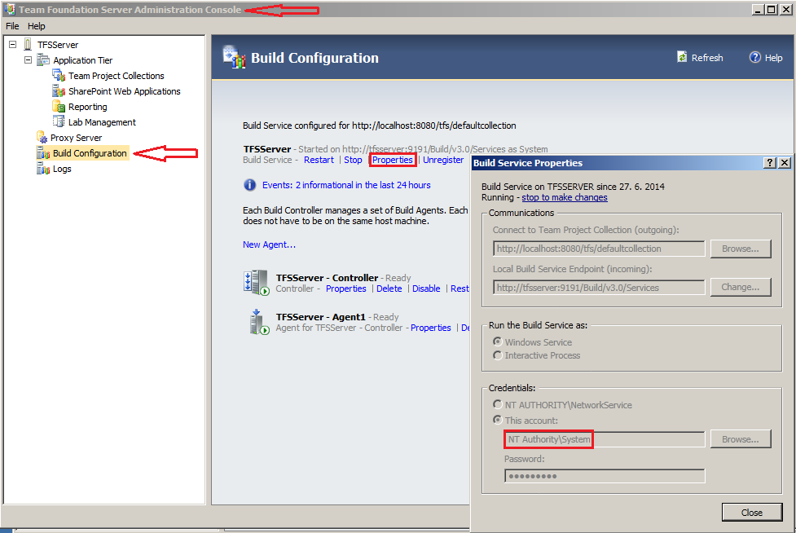Click Browse... beside Team Project Collection field

[x=740, y=249]
